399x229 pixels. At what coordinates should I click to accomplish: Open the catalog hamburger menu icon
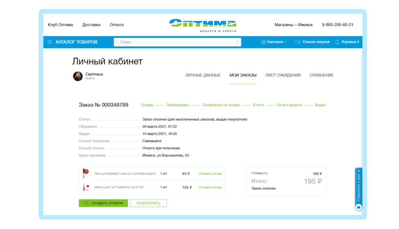[50, 42]
